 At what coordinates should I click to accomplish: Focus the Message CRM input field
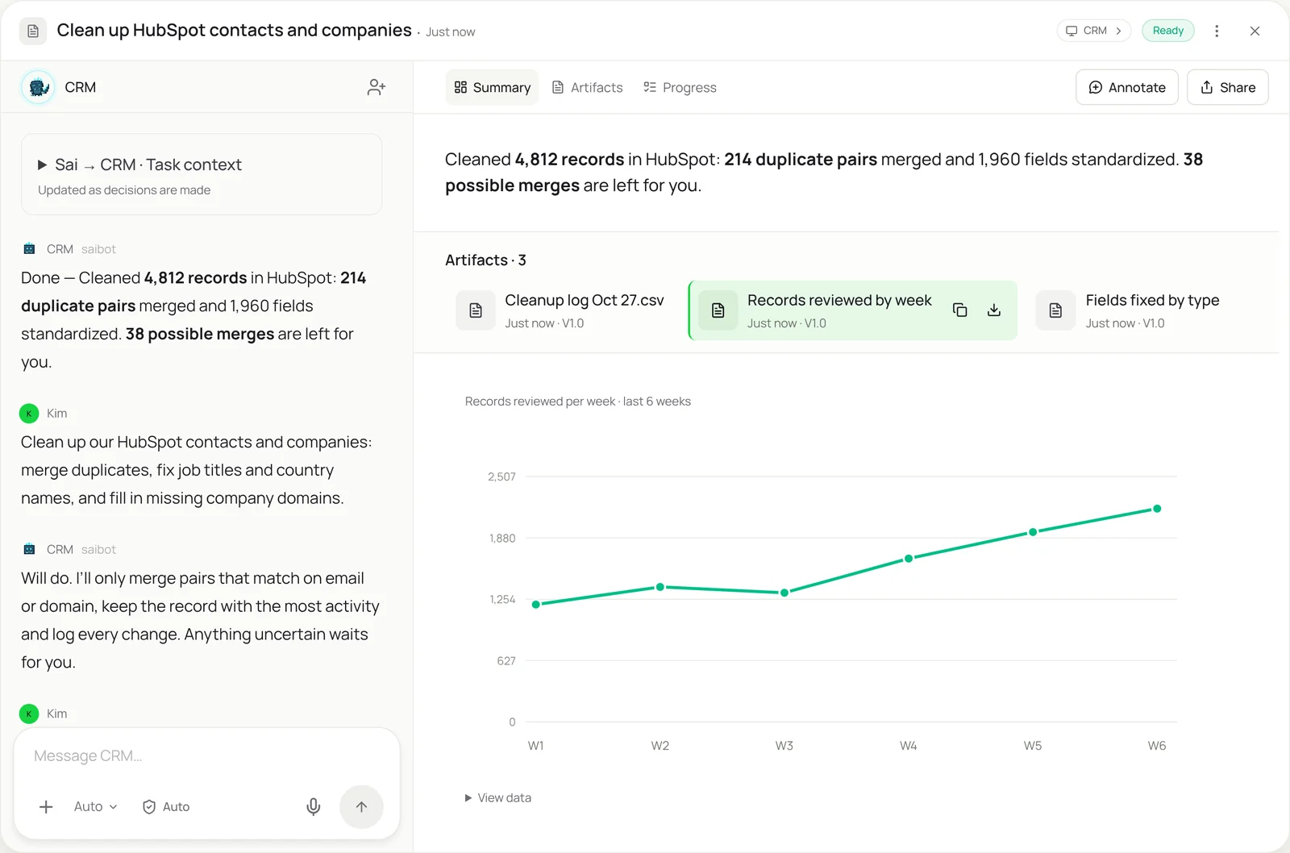coord(206,756)
